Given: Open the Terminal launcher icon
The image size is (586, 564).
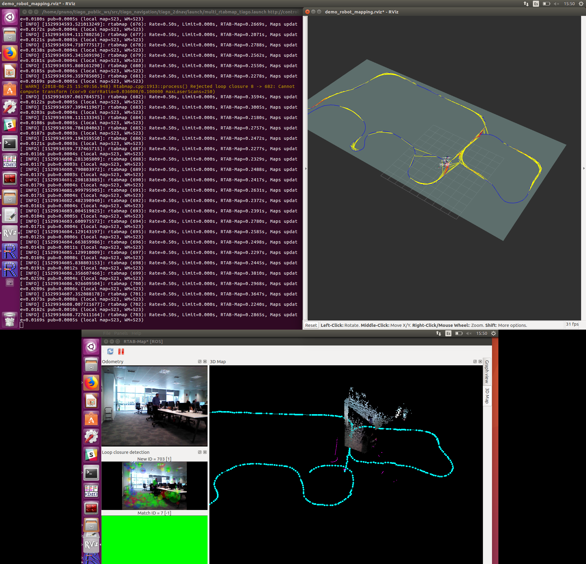Looking at the screenshot, I should pos(10,143).
